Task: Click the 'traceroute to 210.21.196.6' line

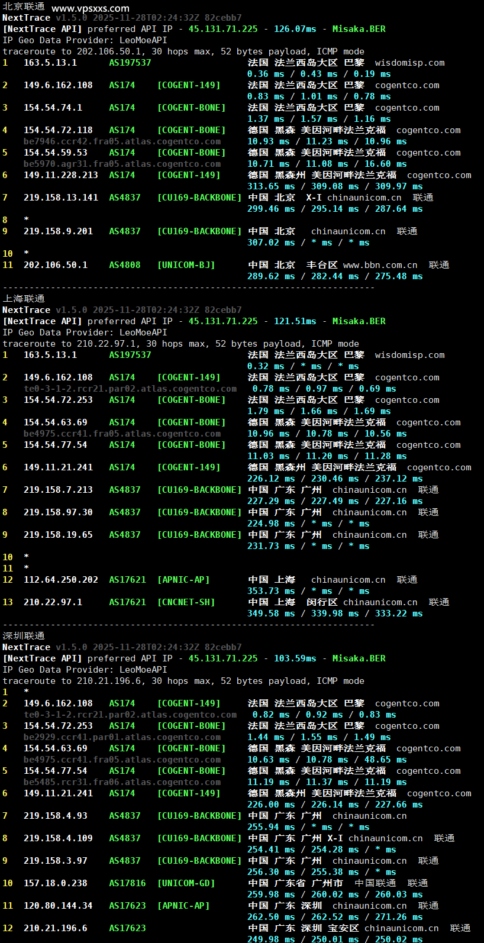Action: coord(183,681)
